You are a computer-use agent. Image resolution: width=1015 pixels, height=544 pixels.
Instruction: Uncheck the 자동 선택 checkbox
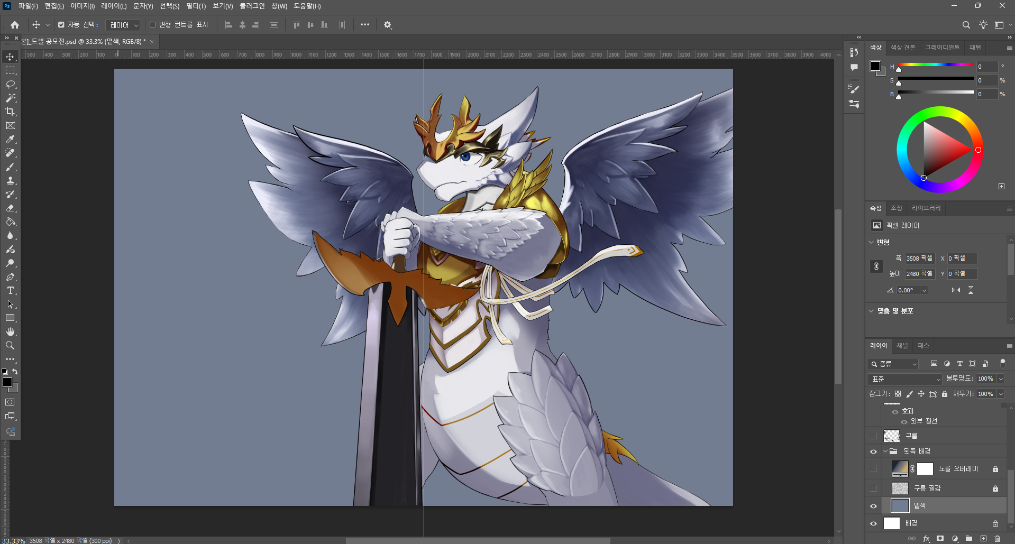(x=61, y=25)
